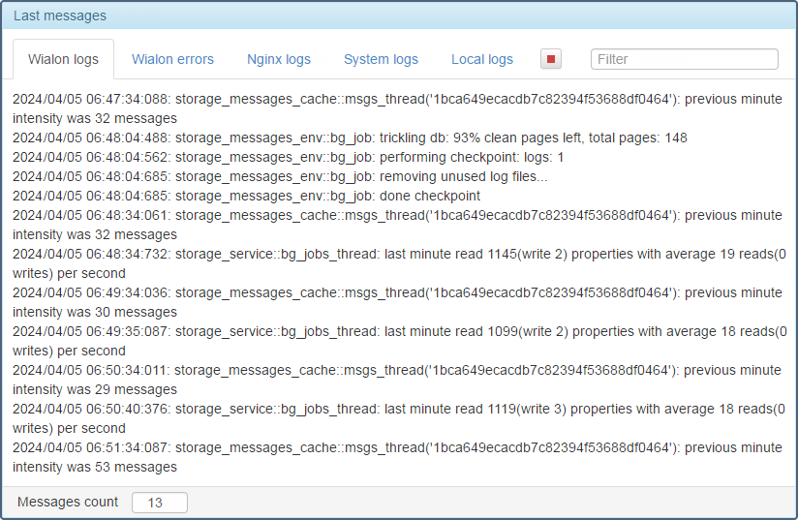This screenshot has width=798, height=520.
Task: Select the 06:47:34:088 log entry
Action: [x=397, y=108]
